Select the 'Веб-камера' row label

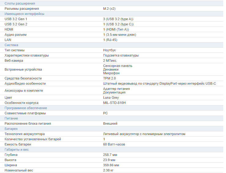14,61
